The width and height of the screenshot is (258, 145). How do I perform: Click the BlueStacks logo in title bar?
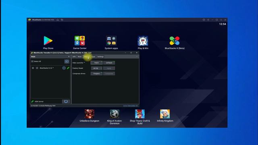tap(29, 20)
